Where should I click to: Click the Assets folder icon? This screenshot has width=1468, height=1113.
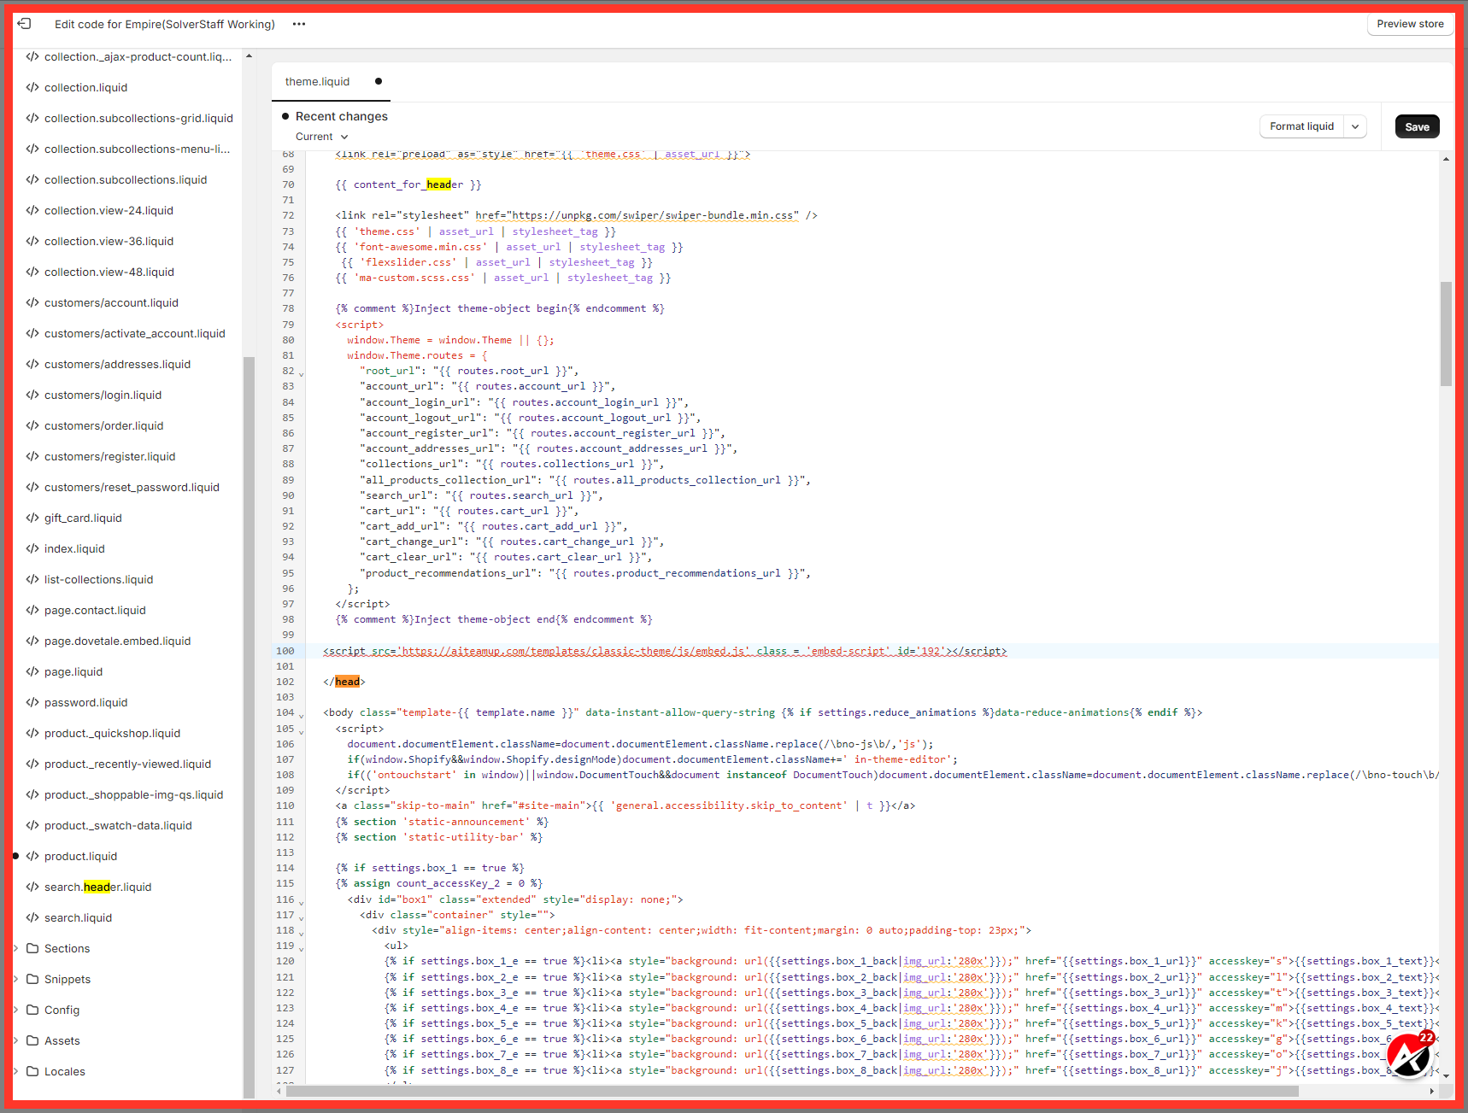(x=32, y=1040)
